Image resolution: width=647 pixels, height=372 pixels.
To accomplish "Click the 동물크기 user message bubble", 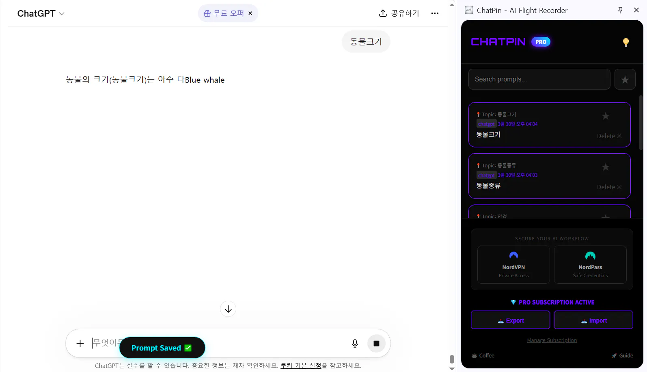I will 366,41.
